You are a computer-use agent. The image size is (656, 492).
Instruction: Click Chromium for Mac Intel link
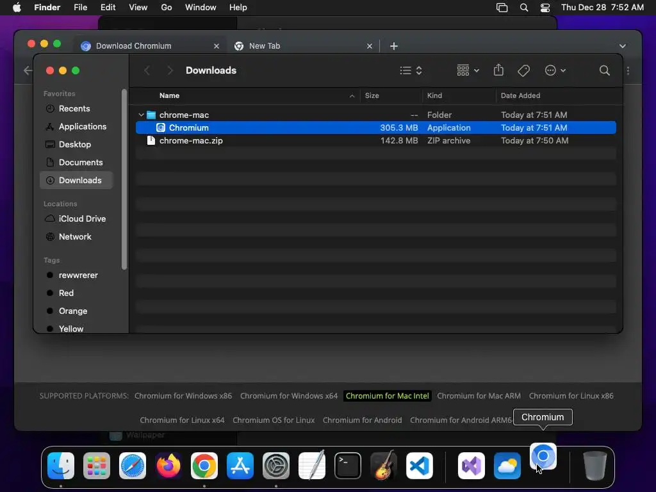point(388,396)
